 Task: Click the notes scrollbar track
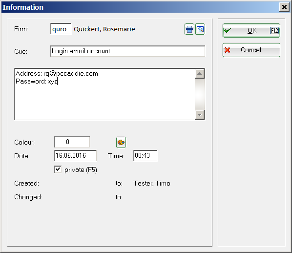click(200, 94)
